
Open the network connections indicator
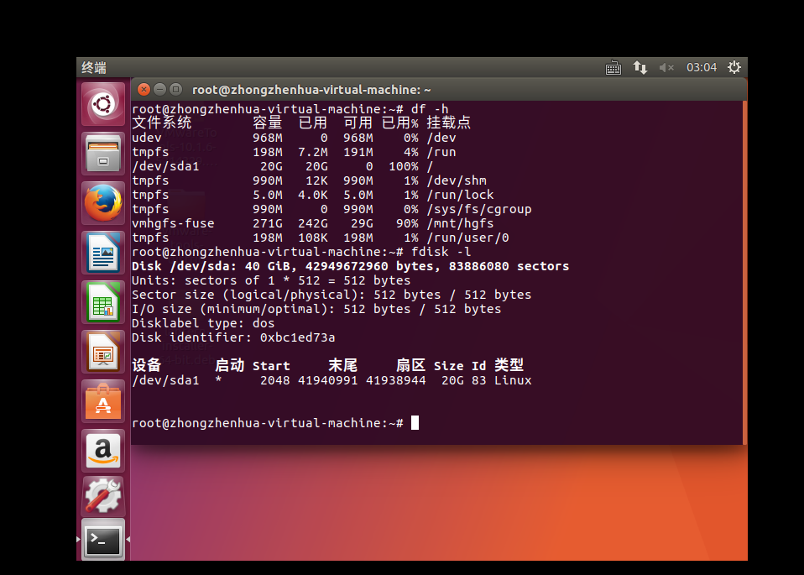[640, 68]
